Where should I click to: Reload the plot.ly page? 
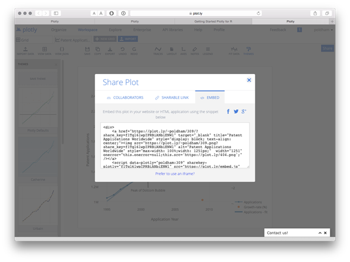pyautogui.click(x=258, y=14)
